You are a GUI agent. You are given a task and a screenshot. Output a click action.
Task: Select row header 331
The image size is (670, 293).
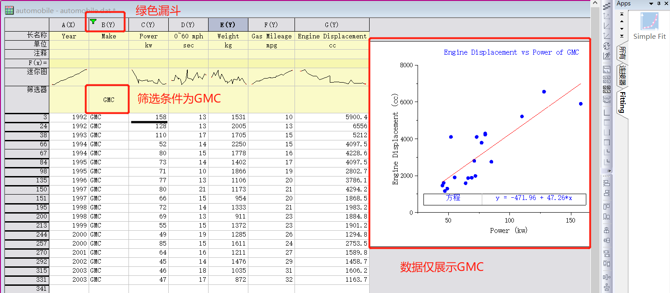point(27,280)
